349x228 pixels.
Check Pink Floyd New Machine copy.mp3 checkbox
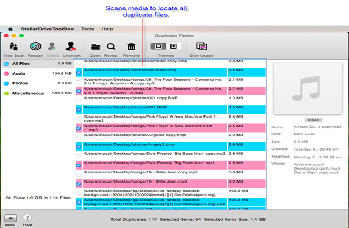(78, 119)
